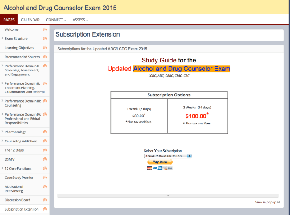
Task: Switch to the Calendar tab
Action: [30, 20]
